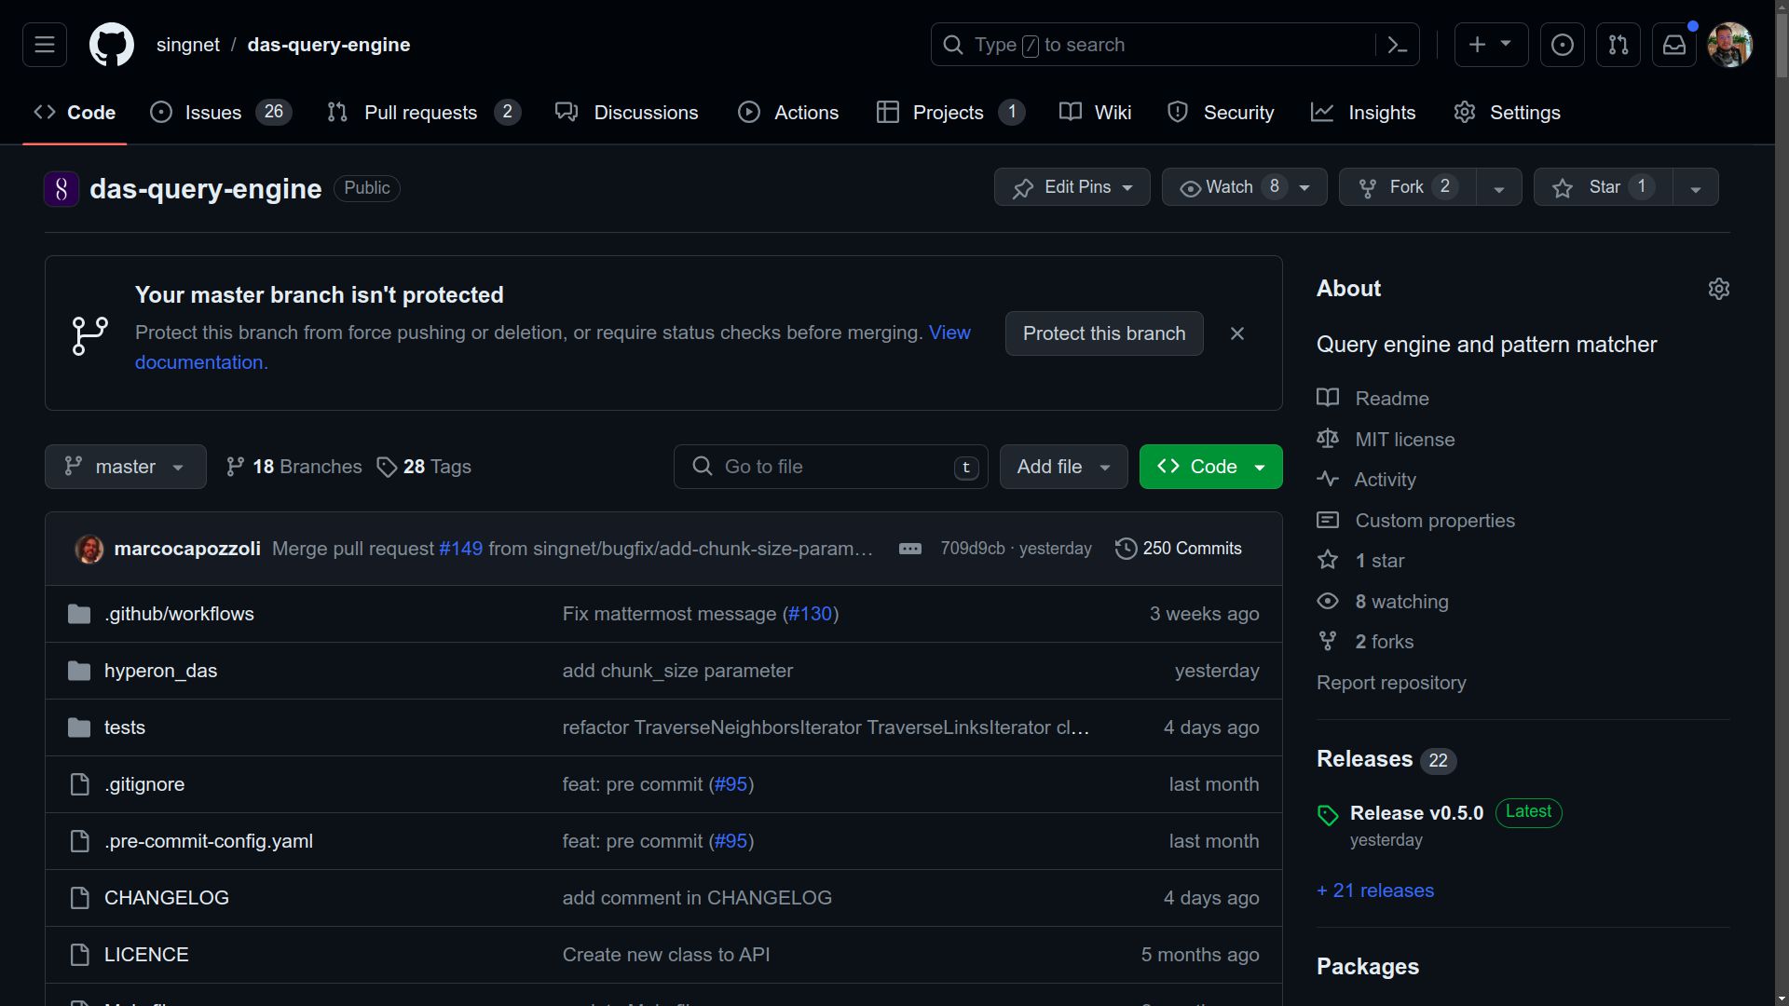This screenshot has height=1006, width=1789.
Task: Open the command palette icon
Action: (x=1397, y=45)
